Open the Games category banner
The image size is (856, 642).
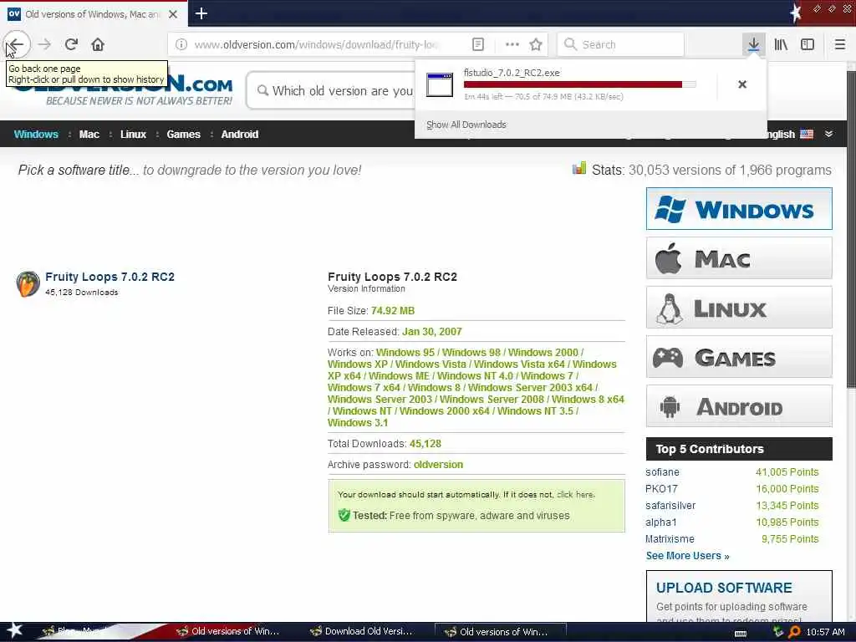tap(739, 357)
